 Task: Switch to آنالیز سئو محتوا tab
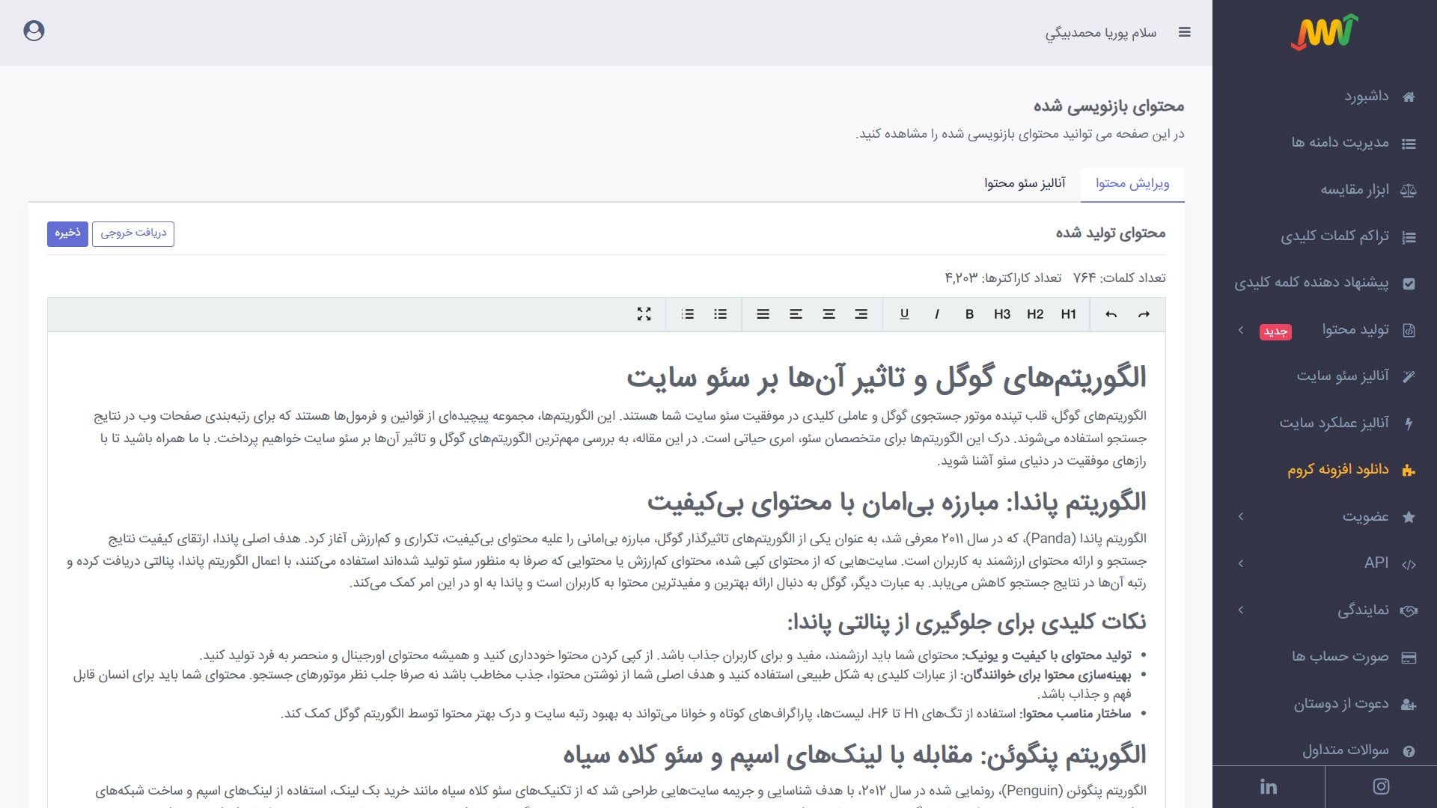[x=1025, y=183]
